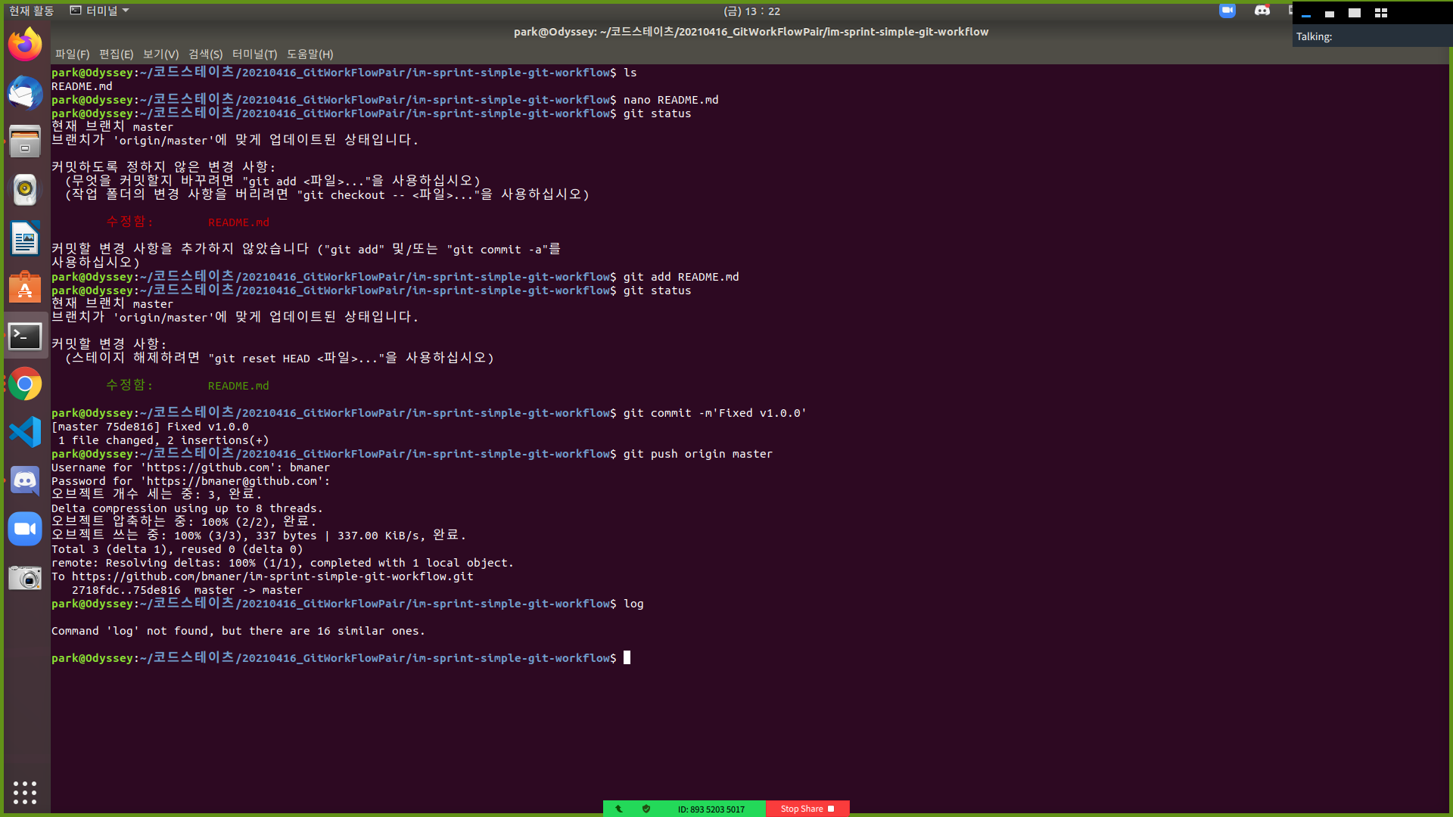Click the Stop Share button
Screen dimensions: 1453x817
807,809
